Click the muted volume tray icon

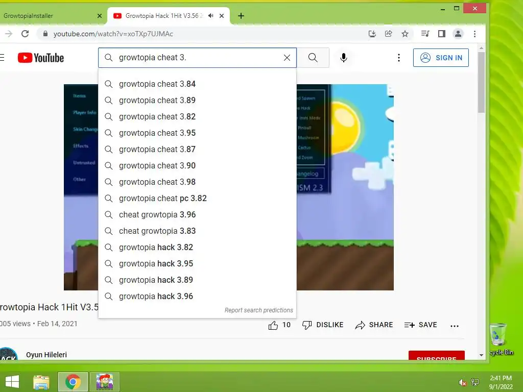coord(462,382)
